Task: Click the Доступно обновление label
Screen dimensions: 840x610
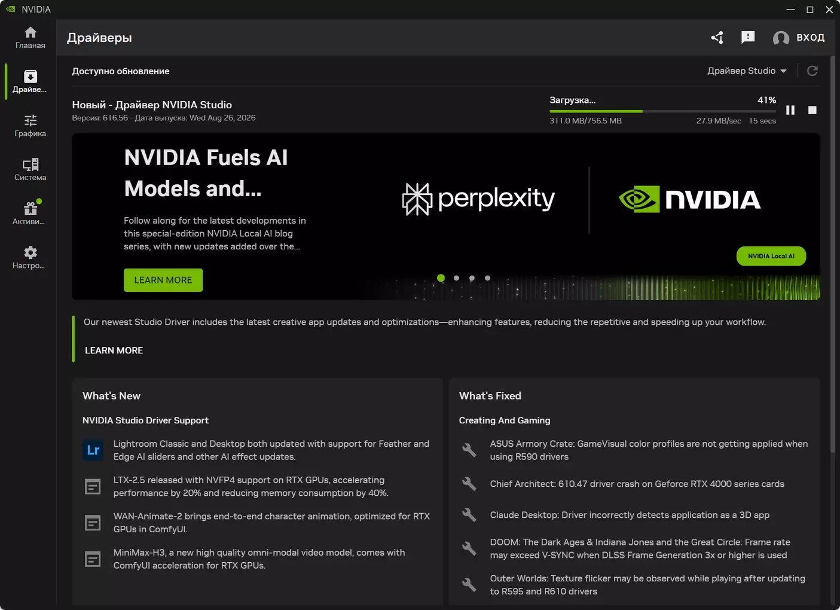Action: 121,71
